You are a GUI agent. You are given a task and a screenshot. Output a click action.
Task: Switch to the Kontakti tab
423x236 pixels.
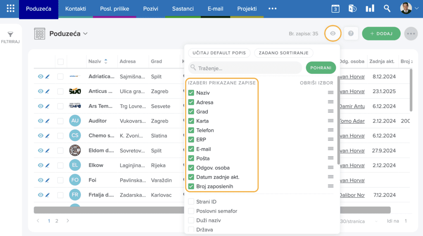click(76, 9)
